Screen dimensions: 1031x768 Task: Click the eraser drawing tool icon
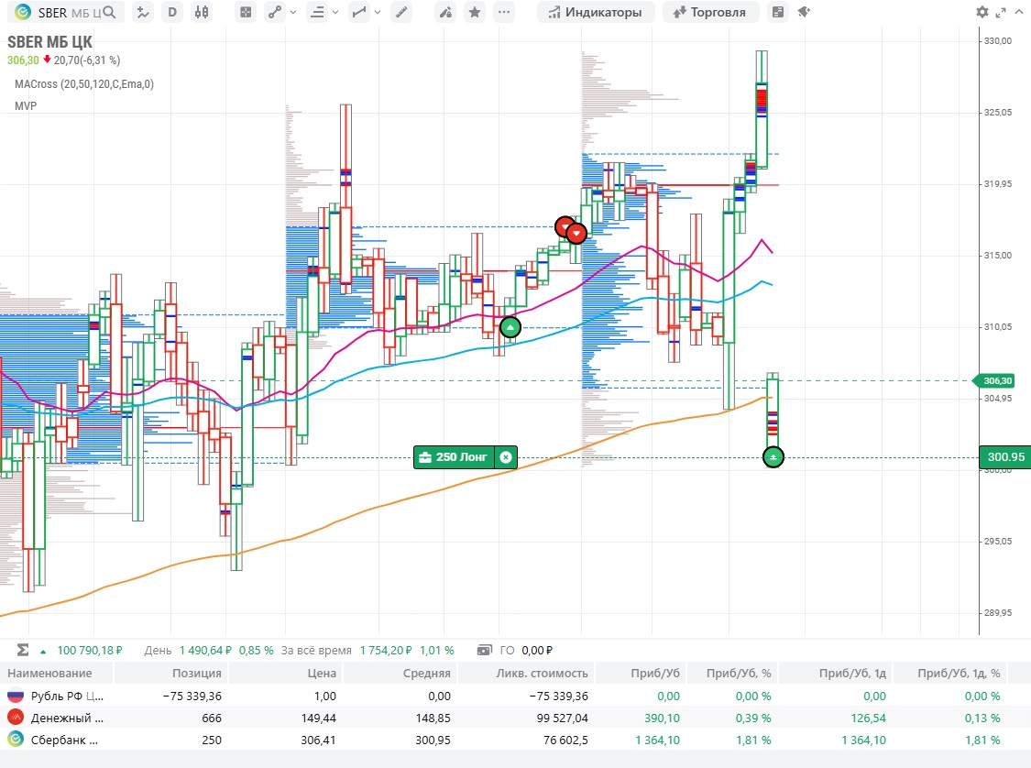click(445, 13)
